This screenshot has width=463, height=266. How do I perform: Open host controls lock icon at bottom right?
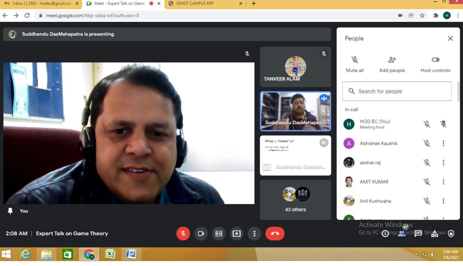pos(451,233)
